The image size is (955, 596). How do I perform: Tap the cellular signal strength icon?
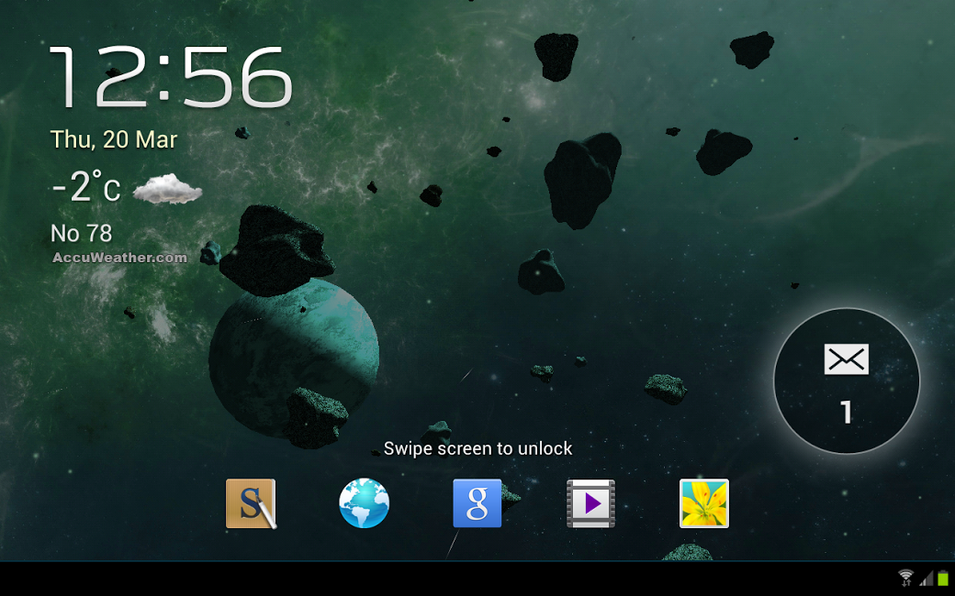(926, 578)
